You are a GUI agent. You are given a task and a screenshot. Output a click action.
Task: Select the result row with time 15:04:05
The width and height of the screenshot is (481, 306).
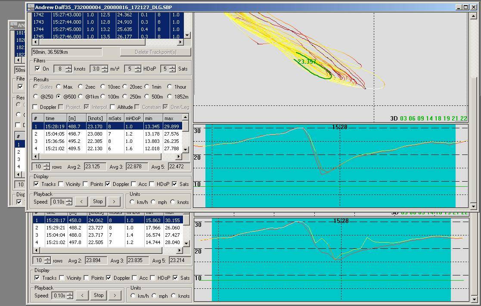pyautogui.click(x=55, y=134)
